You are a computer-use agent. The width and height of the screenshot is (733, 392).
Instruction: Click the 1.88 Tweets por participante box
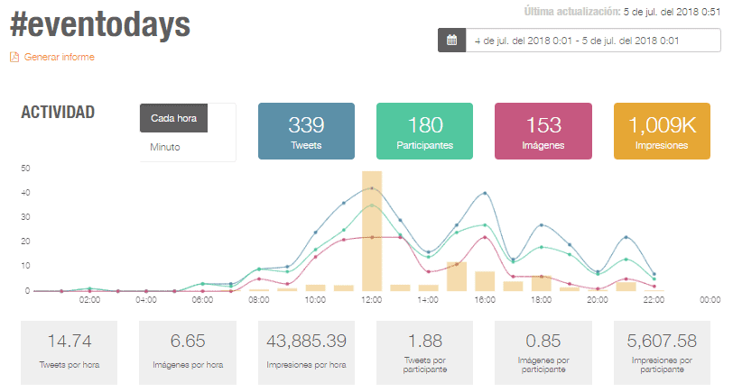click(424, 352)
